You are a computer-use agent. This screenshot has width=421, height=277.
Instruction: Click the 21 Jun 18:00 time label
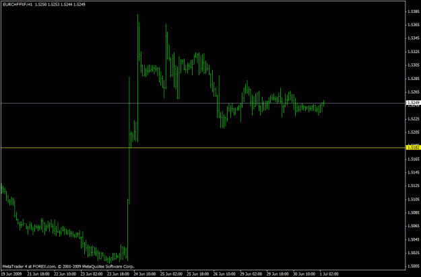pos(38,274)
